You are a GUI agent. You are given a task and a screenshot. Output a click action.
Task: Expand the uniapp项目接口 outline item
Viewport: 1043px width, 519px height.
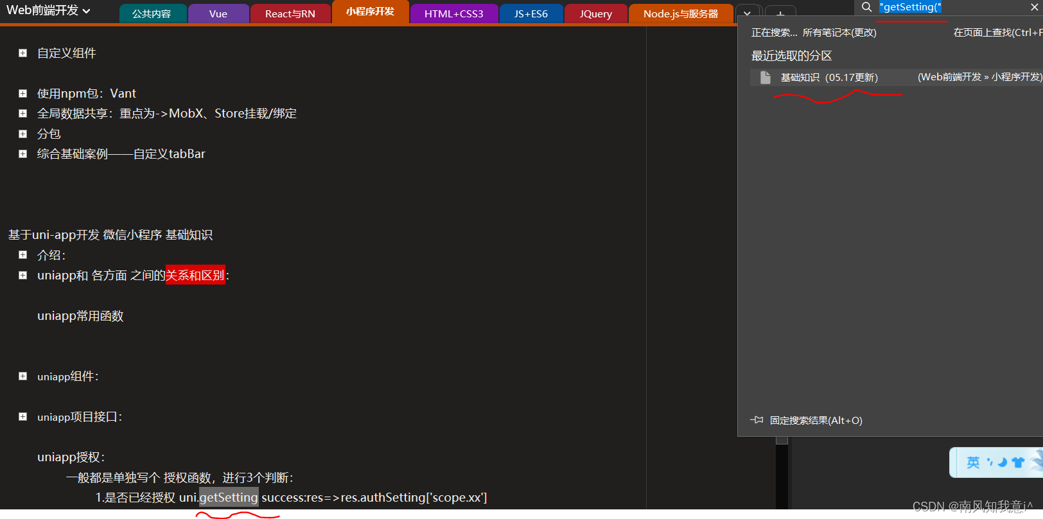(23, 417)
